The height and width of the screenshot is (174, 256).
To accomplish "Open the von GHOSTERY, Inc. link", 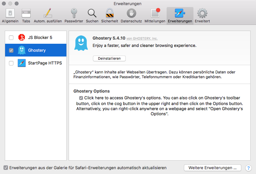I will (142, 39).
